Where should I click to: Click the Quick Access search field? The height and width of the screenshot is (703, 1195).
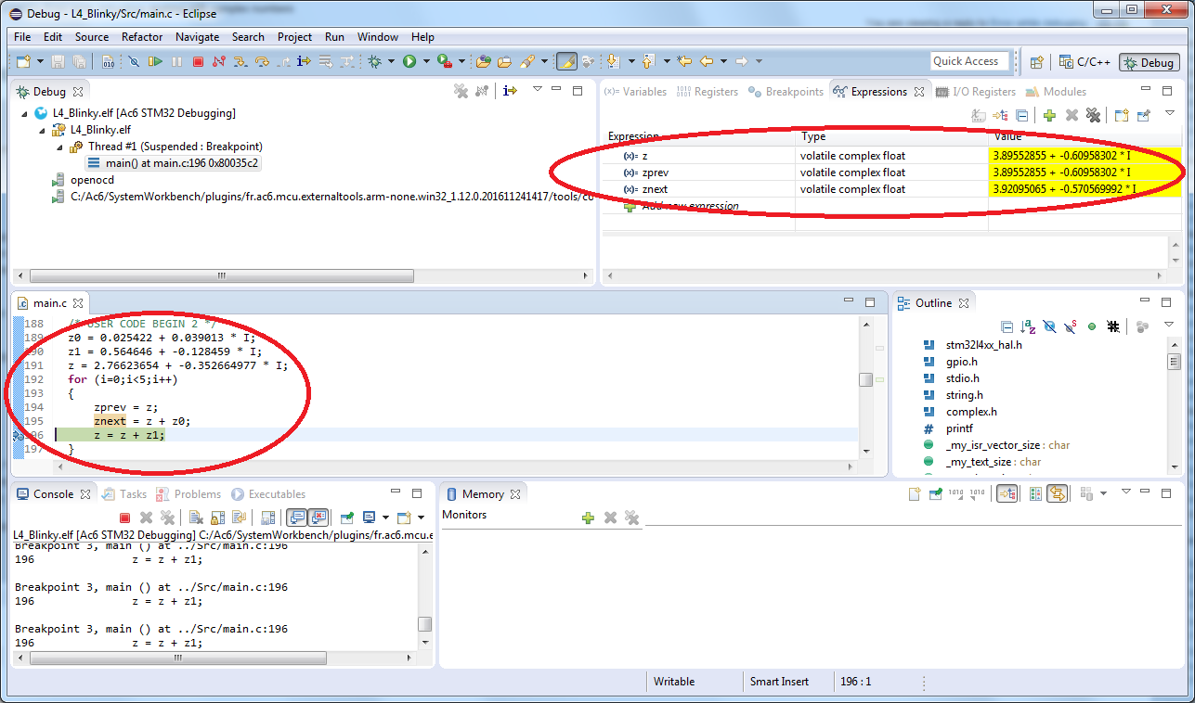968,61
